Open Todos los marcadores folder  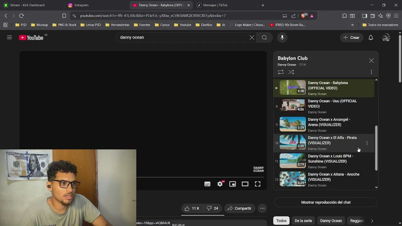click(x=380, y=25)
